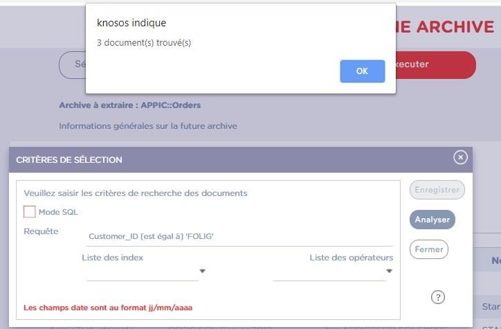Click OK in the knosos alert
501x329 pixels.
point(362,71)
